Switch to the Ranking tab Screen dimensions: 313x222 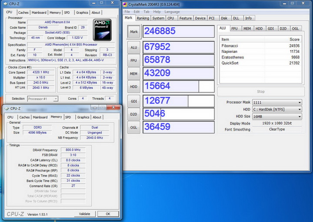click(143, 18)
